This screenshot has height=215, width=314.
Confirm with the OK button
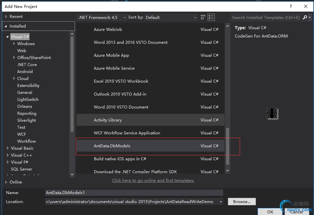click(x=270, y=212)
